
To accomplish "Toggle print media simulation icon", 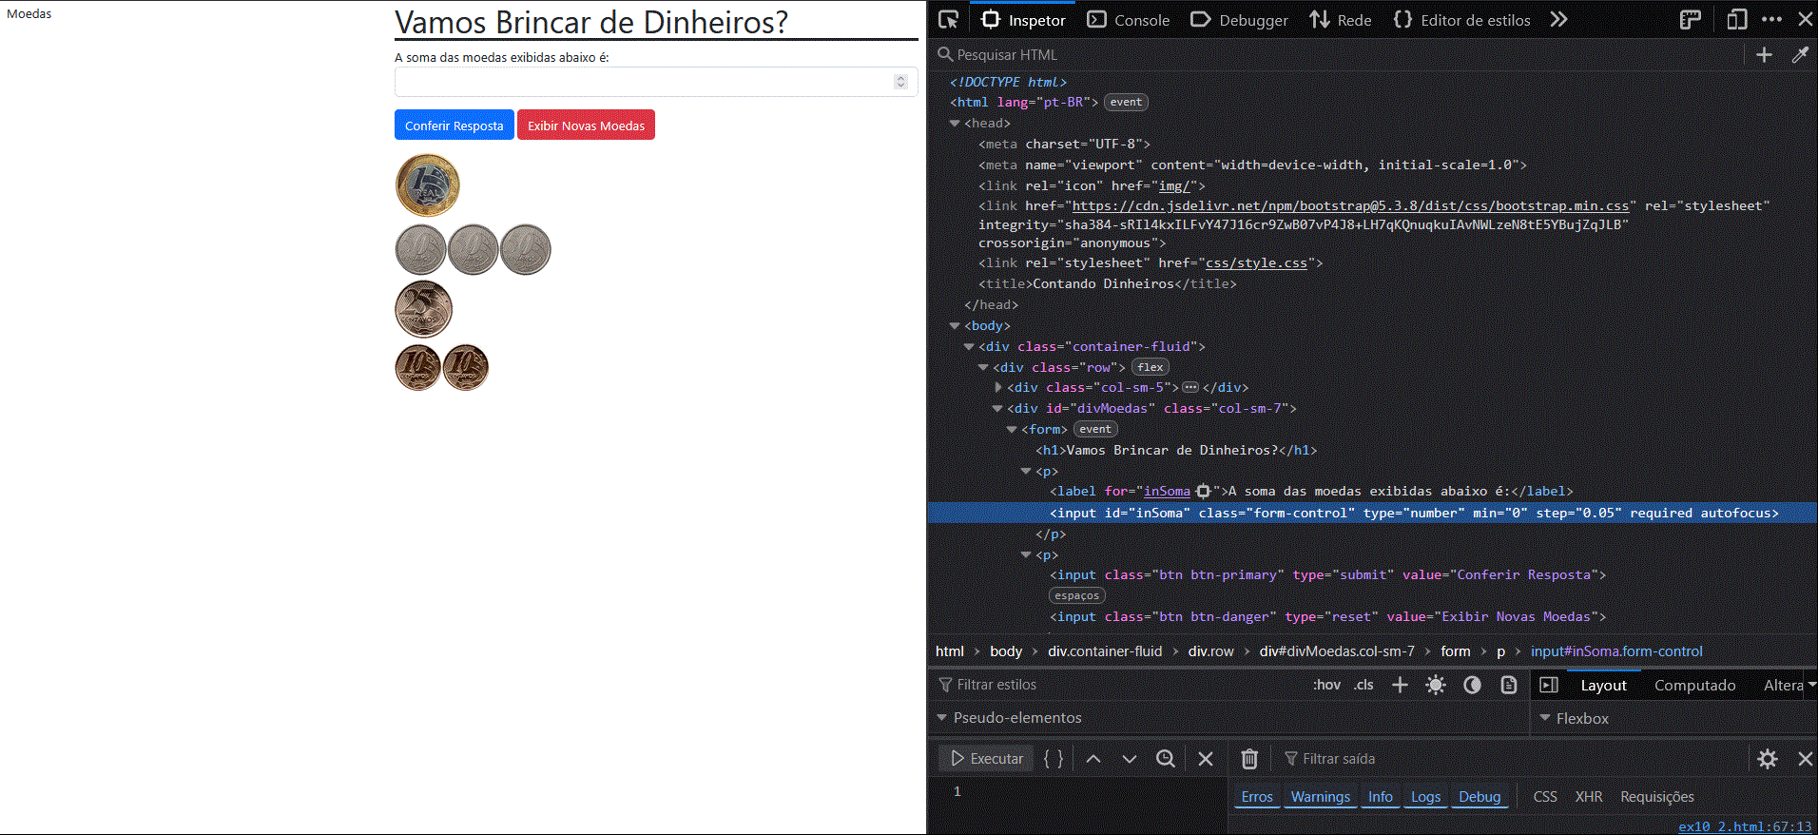I will click(x=1509, y=685).
